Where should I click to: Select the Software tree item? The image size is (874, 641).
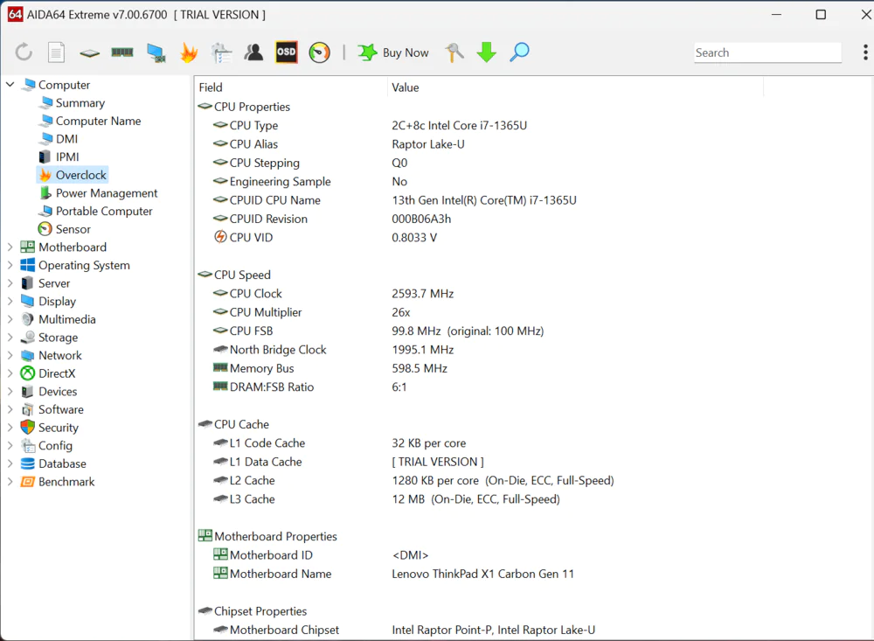(52, 409)
